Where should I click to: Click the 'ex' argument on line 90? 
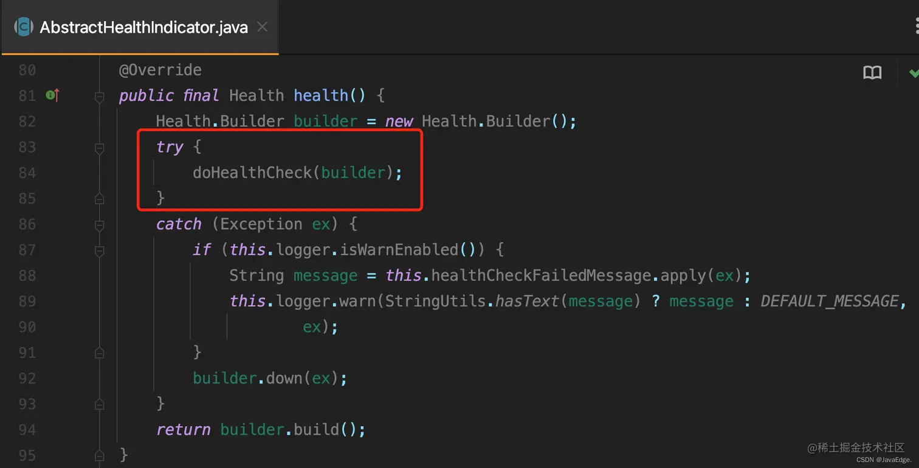[x=312, y=327]
